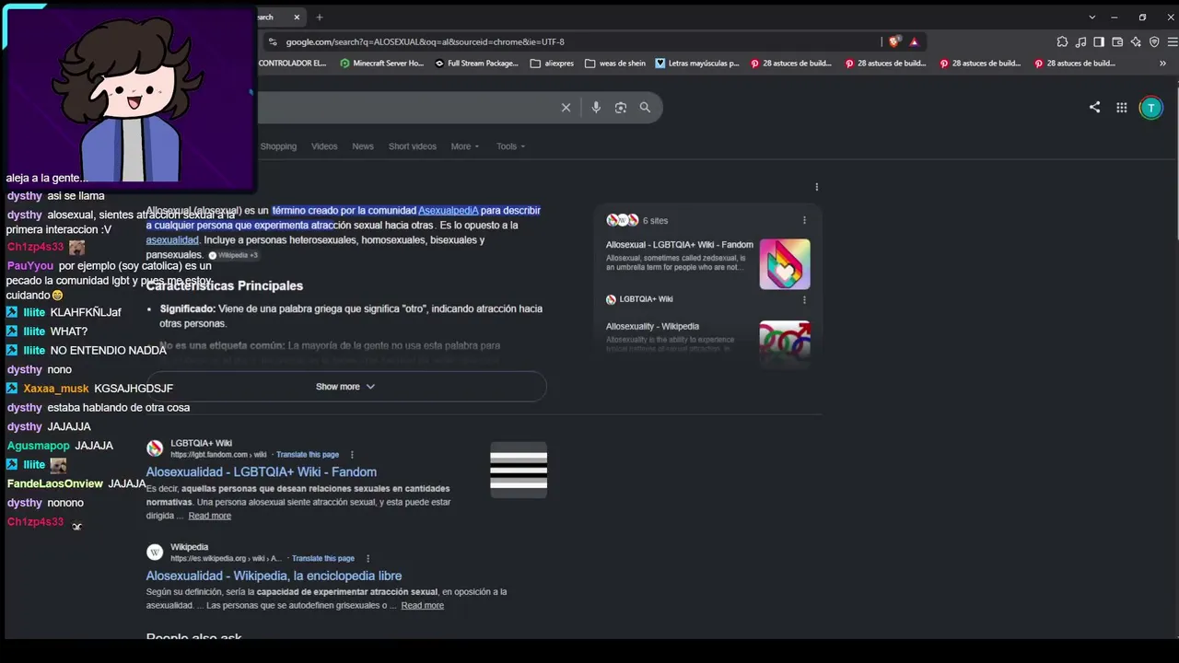The width and height of the screenshot is (1179, 663).
Task: Search by image with Google Lens
Action: tap(621, 108)
